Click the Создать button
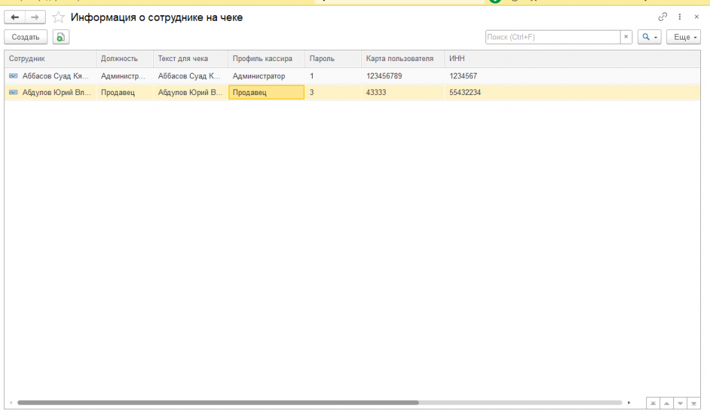This screenshot has height=410, width=710. point(26,37)
